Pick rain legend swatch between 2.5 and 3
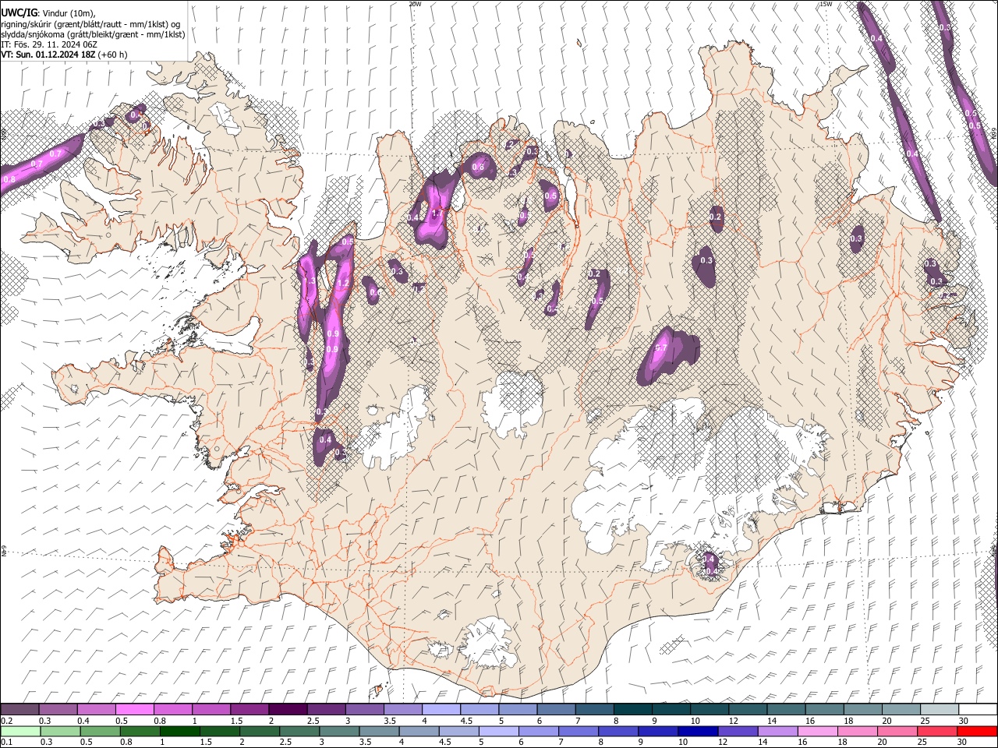The image size is (998, 748). click(x=299, y=731)
